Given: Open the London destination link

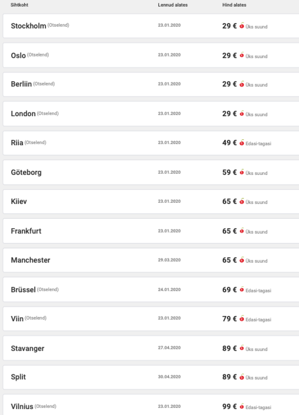Looking at the screenshot, I should 23,114.
